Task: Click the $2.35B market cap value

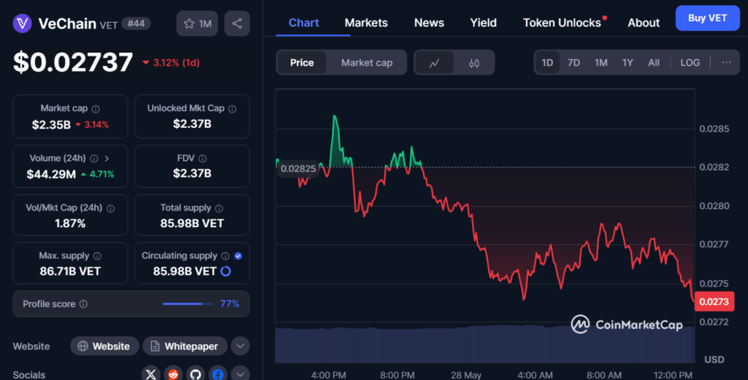Action: tap(51, 125)
